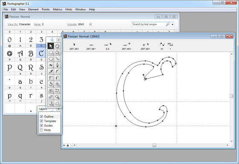The height and width of the screenshot is (164, 239).
Task: Select the @ glyph cell
Action: click(x=9, y=53)
